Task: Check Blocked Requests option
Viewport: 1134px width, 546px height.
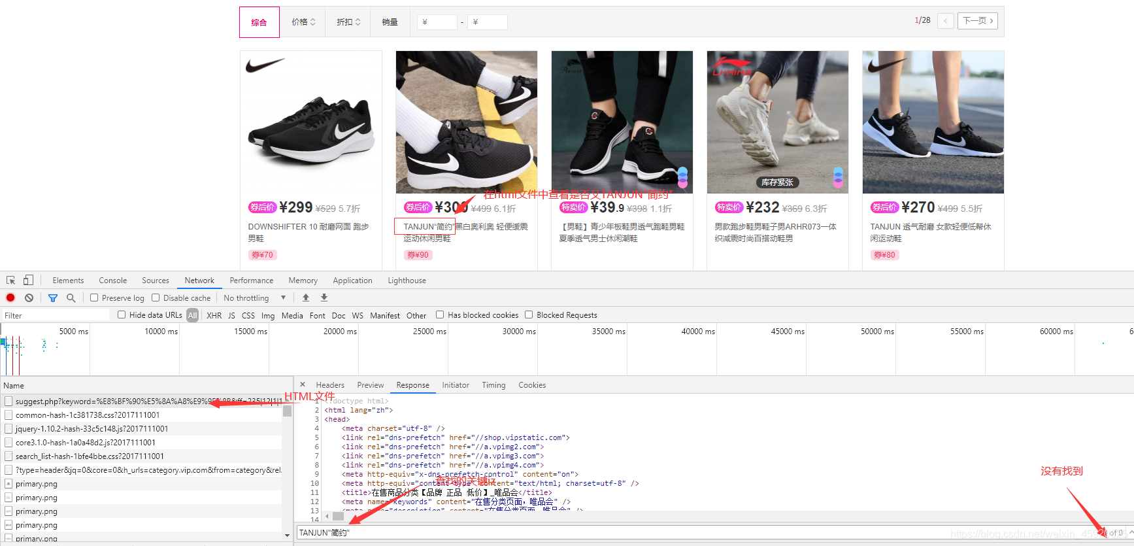Action: [x=529, y=315]
